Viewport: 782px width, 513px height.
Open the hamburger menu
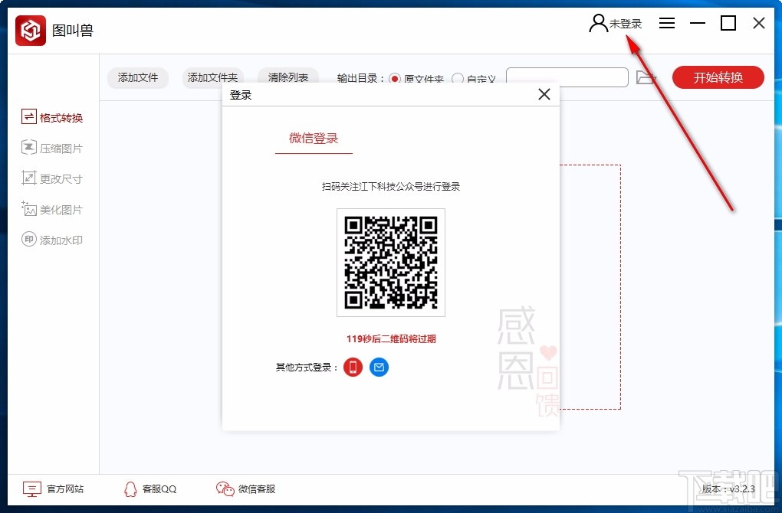(x=666, y=23)
